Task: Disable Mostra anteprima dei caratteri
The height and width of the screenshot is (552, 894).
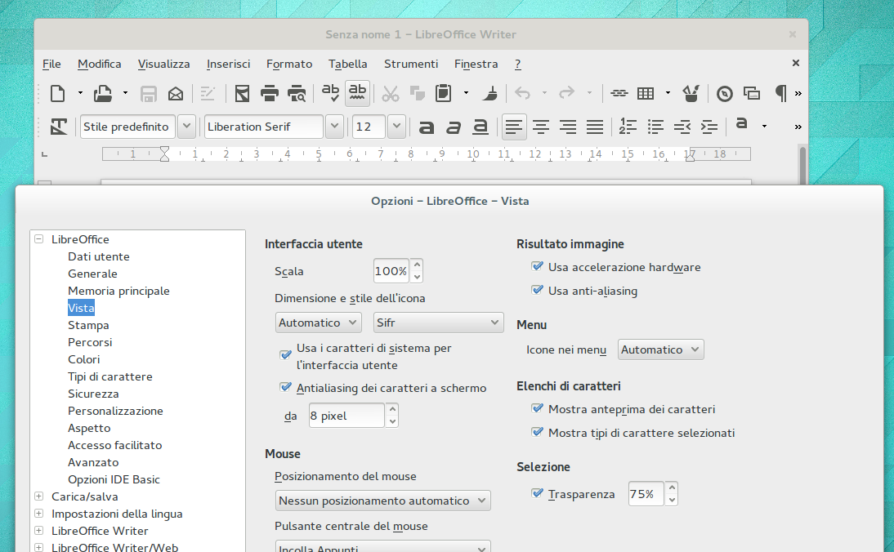Action: (537, 408)
